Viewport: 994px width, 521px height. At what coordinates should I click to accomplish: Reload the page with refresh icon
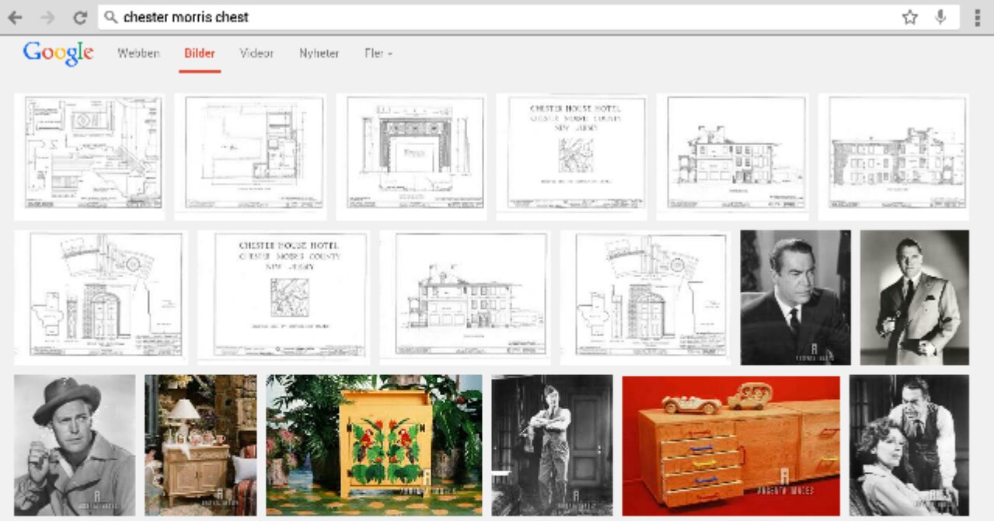coord(79,17)
